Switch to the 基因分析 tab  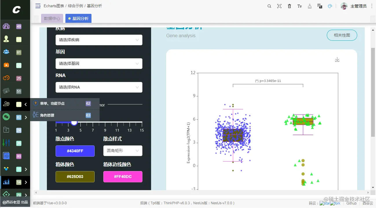[x=78, y=18]
